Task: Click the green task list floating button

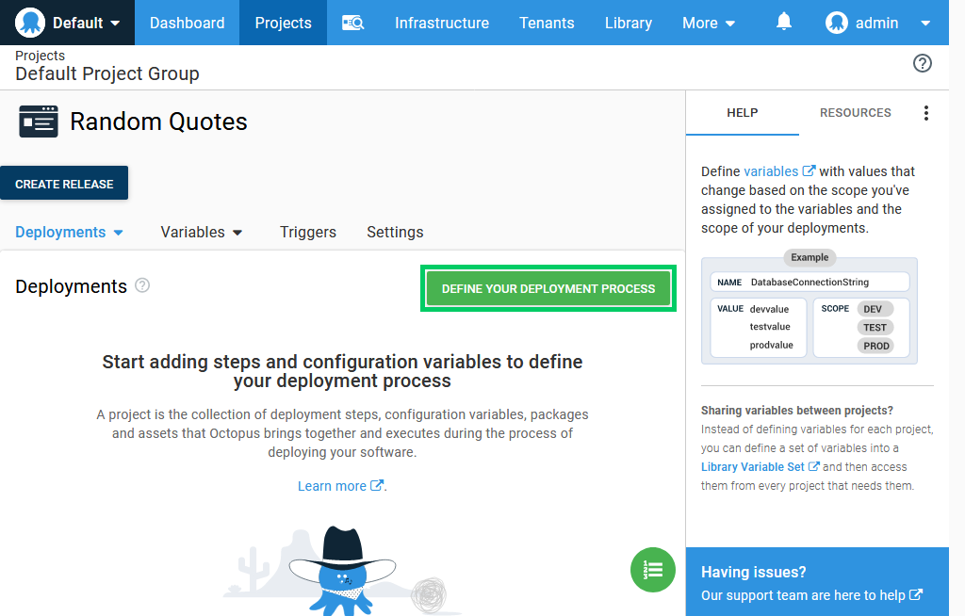Action: click(x=652, y=570)
